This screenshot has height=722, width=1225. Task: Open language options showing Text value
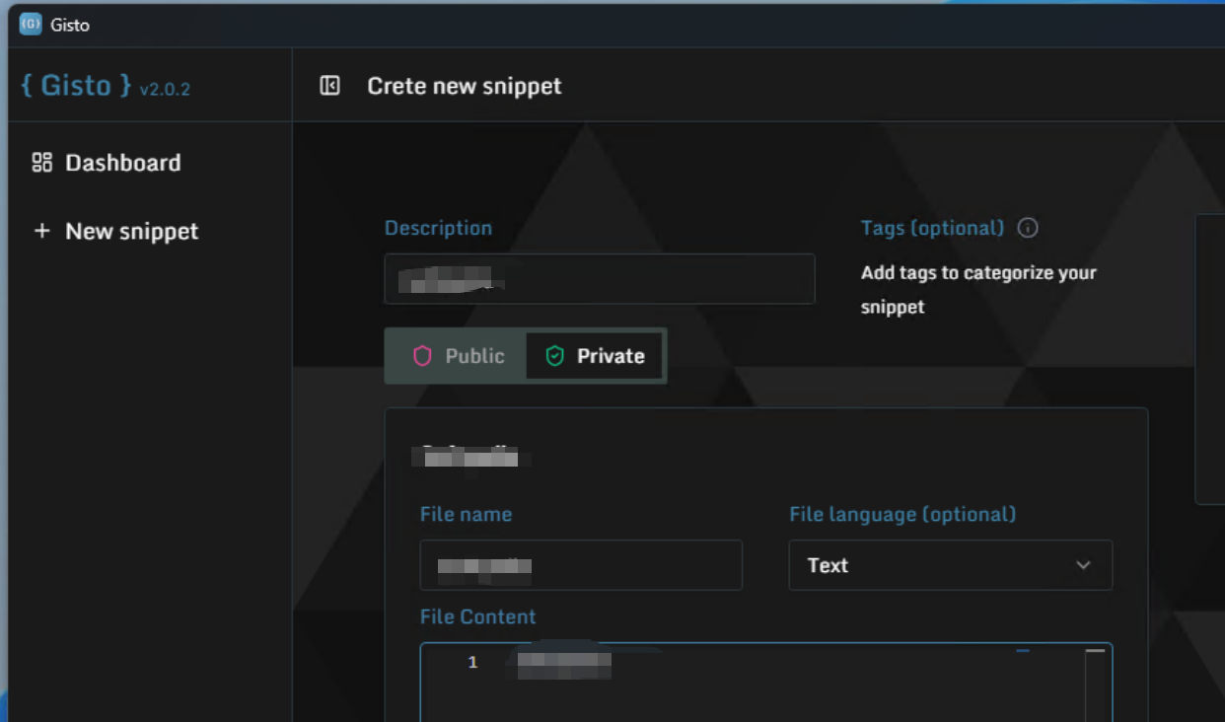(x=950, y=565)
